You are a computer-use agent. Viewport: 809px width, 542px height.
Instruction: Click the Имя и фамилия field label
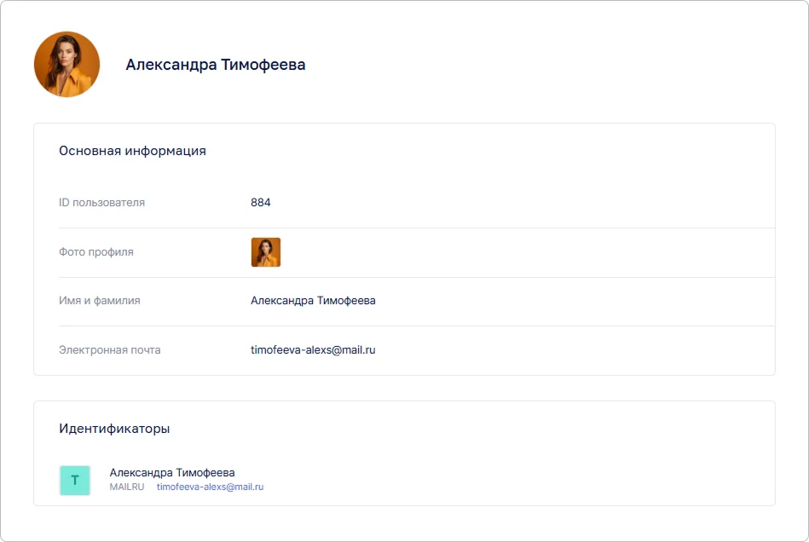(x=99, y=301)
